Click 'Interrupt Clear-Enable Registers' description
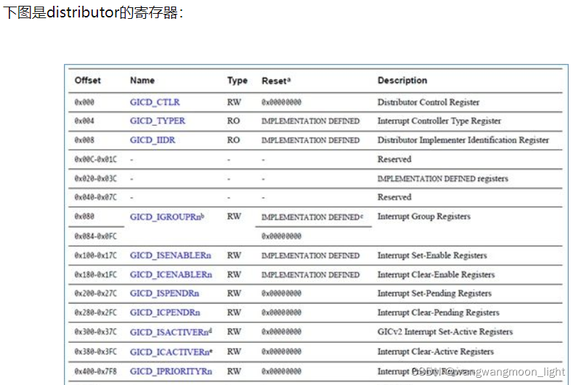The width and height of the screenshot is (576, 385). [x=436, y=275]
